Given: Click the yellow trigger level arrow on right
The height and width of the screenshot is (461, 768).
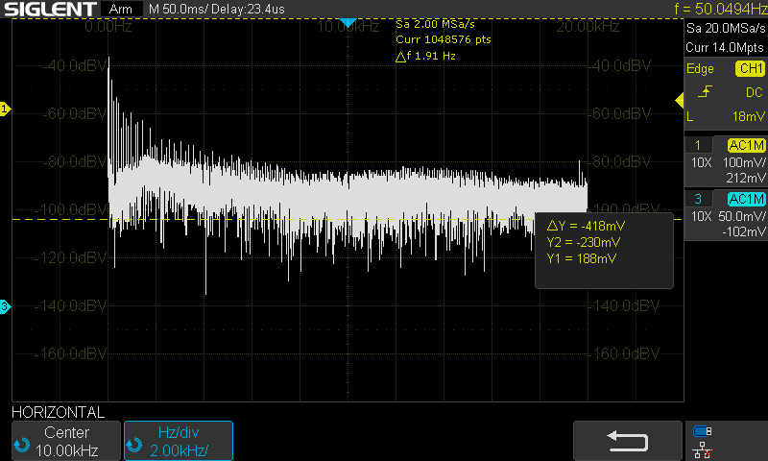Looking at the screenshot, I should pos(680,101).
